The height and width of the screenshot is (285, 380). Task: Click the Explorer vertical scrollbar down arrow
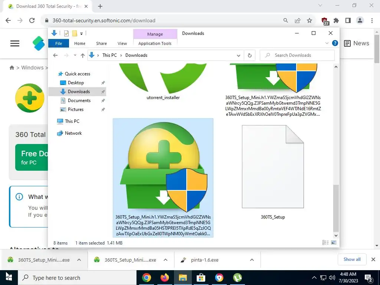[336, 235]
